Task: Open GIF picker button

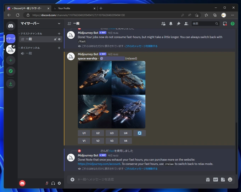Action: [x=215, y=179]
